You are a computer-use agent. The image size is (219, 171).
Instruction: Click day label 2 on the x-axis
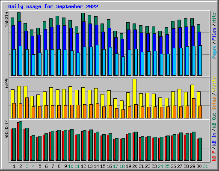[21, 166]
